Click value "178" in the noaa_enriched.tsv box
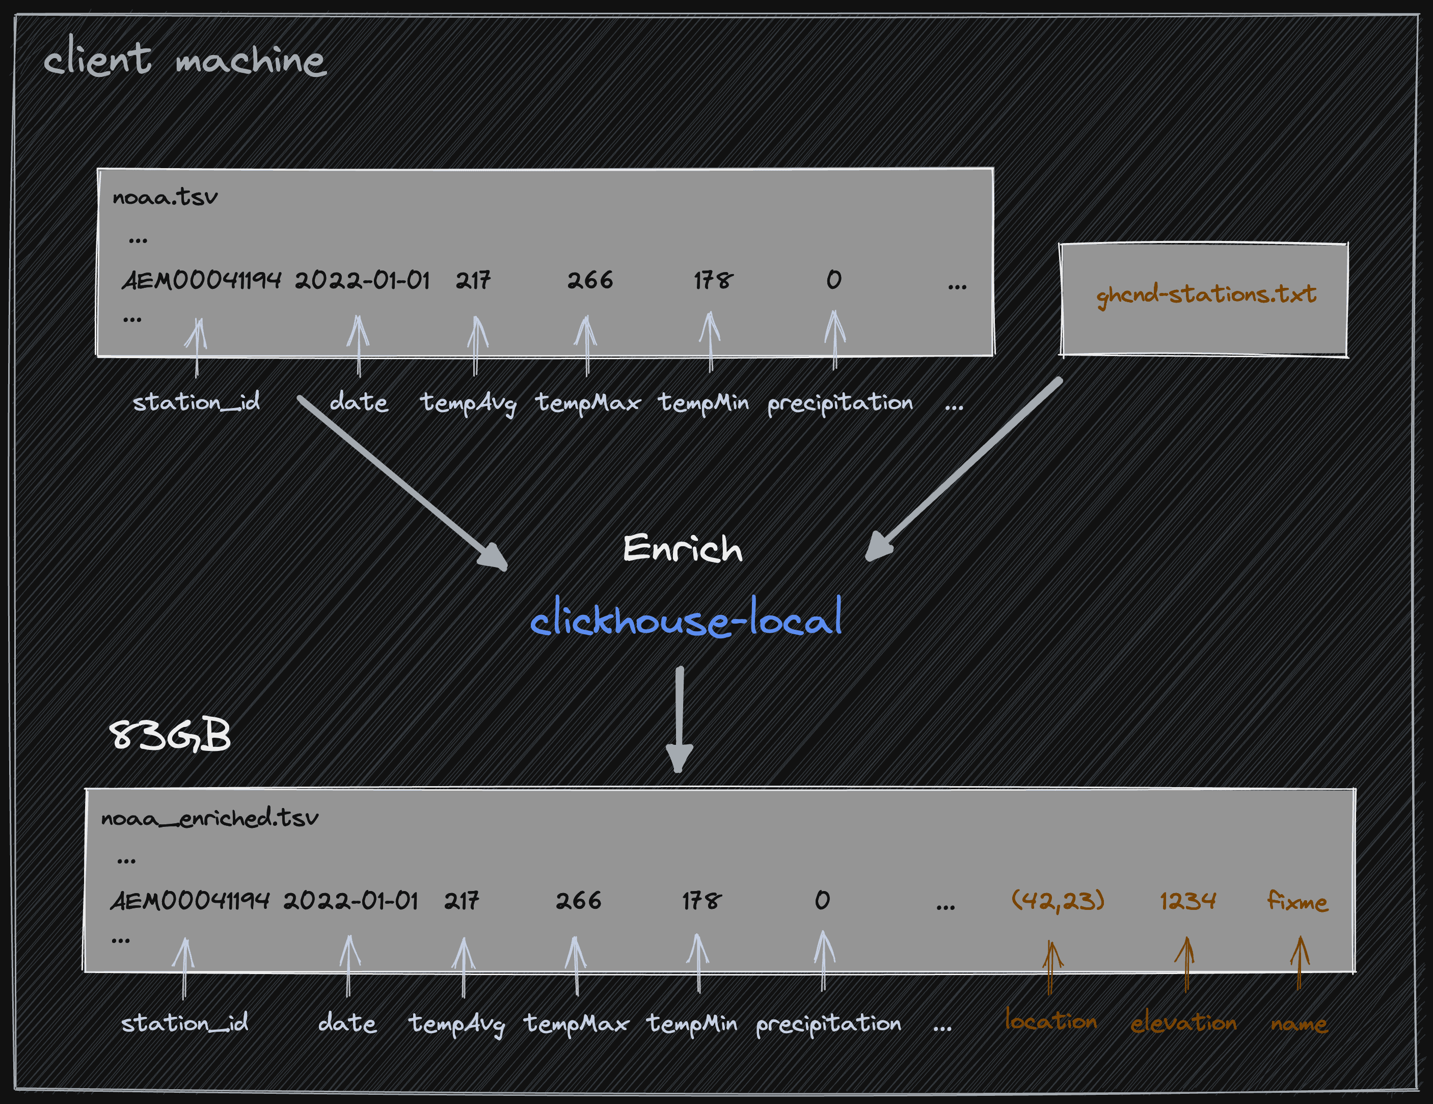The image size is (1433, 1104). 701,901
